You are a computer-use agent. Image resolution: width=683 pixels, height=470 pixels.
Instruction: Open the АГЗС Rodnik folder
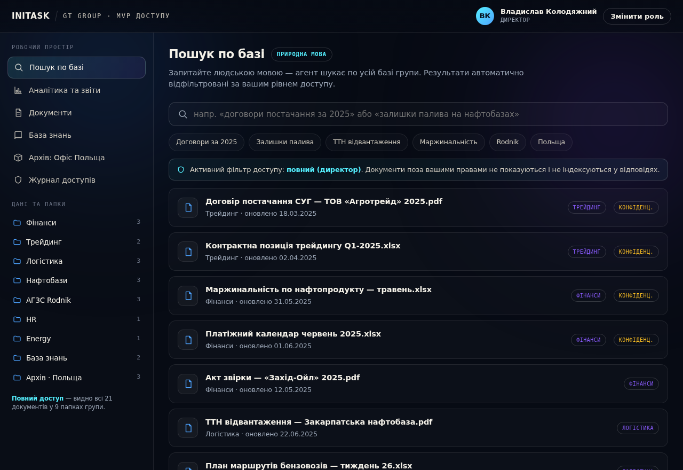pyautogui.click(x=76, y=300)
